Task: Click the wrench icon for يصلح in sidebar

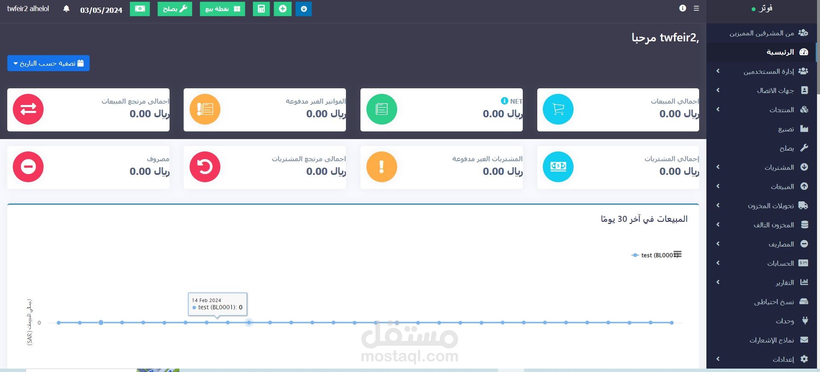Action: [804, 148]
